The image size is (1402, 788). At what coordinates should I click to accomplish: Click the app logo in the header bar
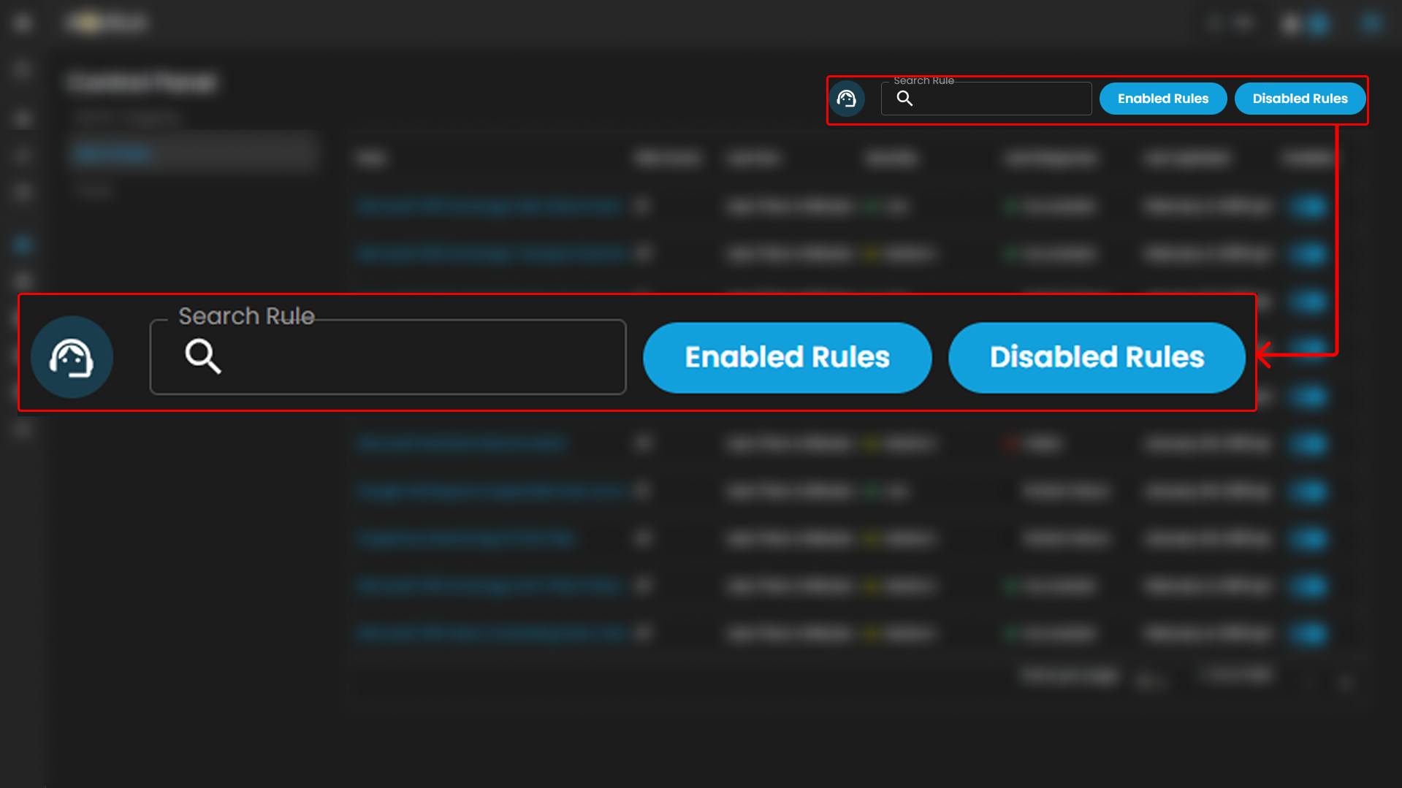point(107,23)
